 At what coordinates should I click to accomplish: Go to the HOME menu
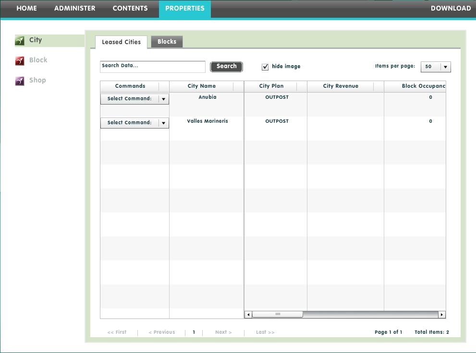[27, 9]
